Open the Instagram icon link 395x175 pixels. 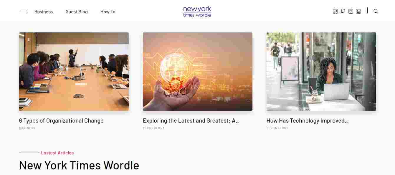(351, 11)
